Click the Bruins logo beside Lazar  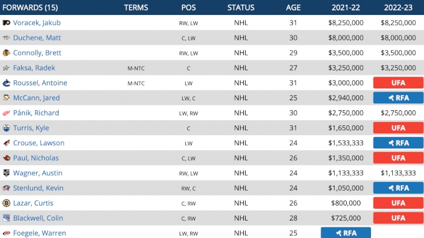click(x=6, y=203)
